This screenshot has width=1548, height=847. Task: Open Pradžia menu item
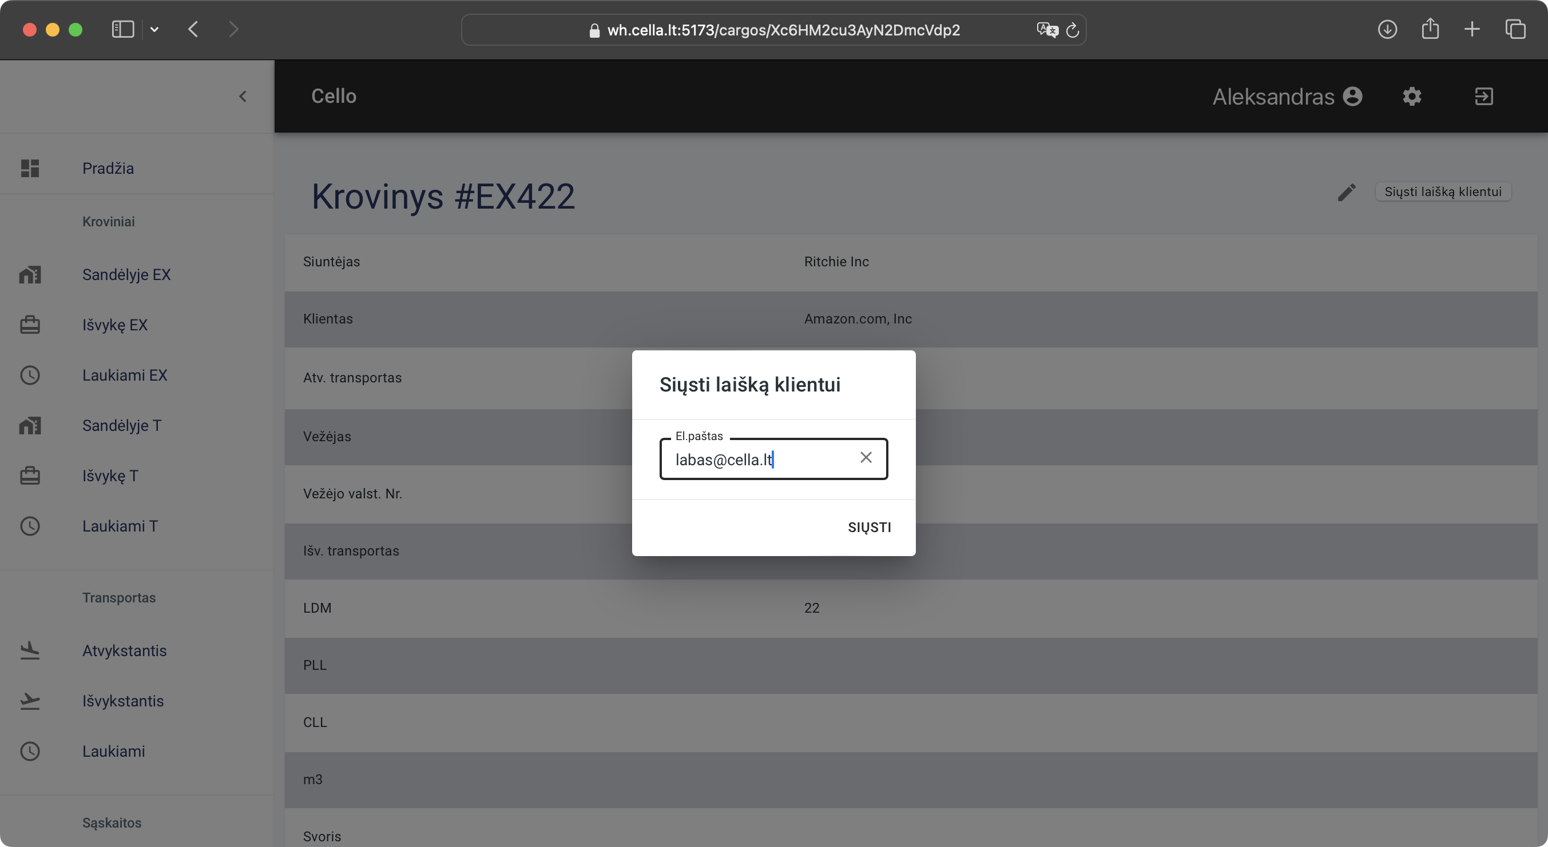[108, 168]
